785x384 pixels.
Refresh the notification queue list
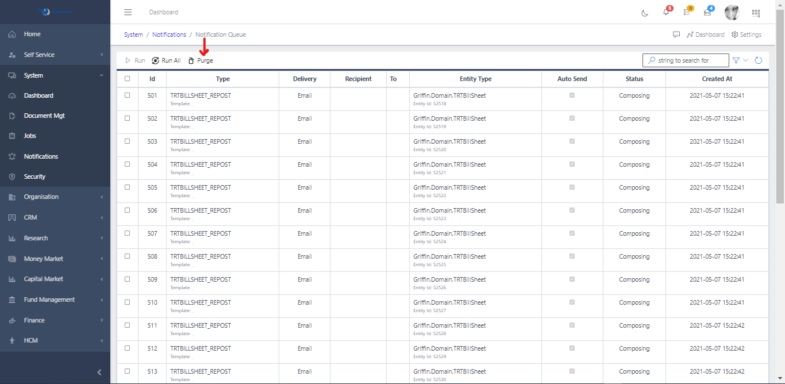[759, 60]
